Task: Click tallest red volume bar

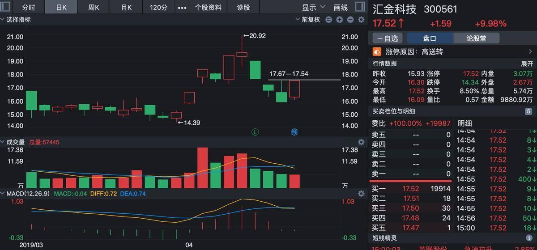Action: point(203,168)
